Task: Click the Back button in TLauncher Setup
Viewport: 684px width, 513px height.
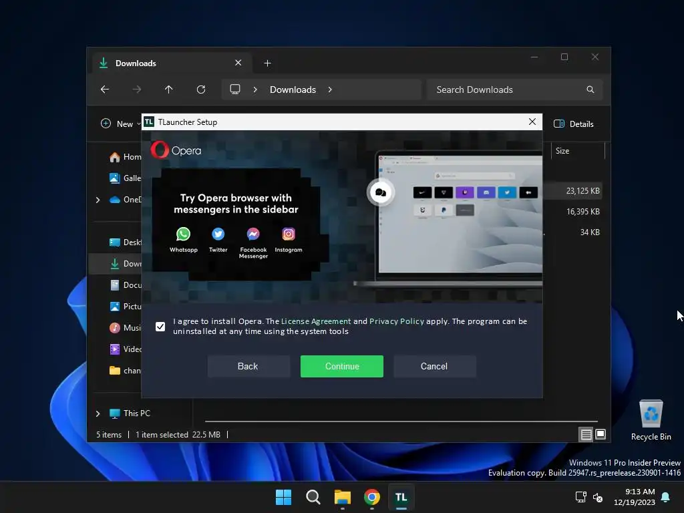Action: (248, 367)
